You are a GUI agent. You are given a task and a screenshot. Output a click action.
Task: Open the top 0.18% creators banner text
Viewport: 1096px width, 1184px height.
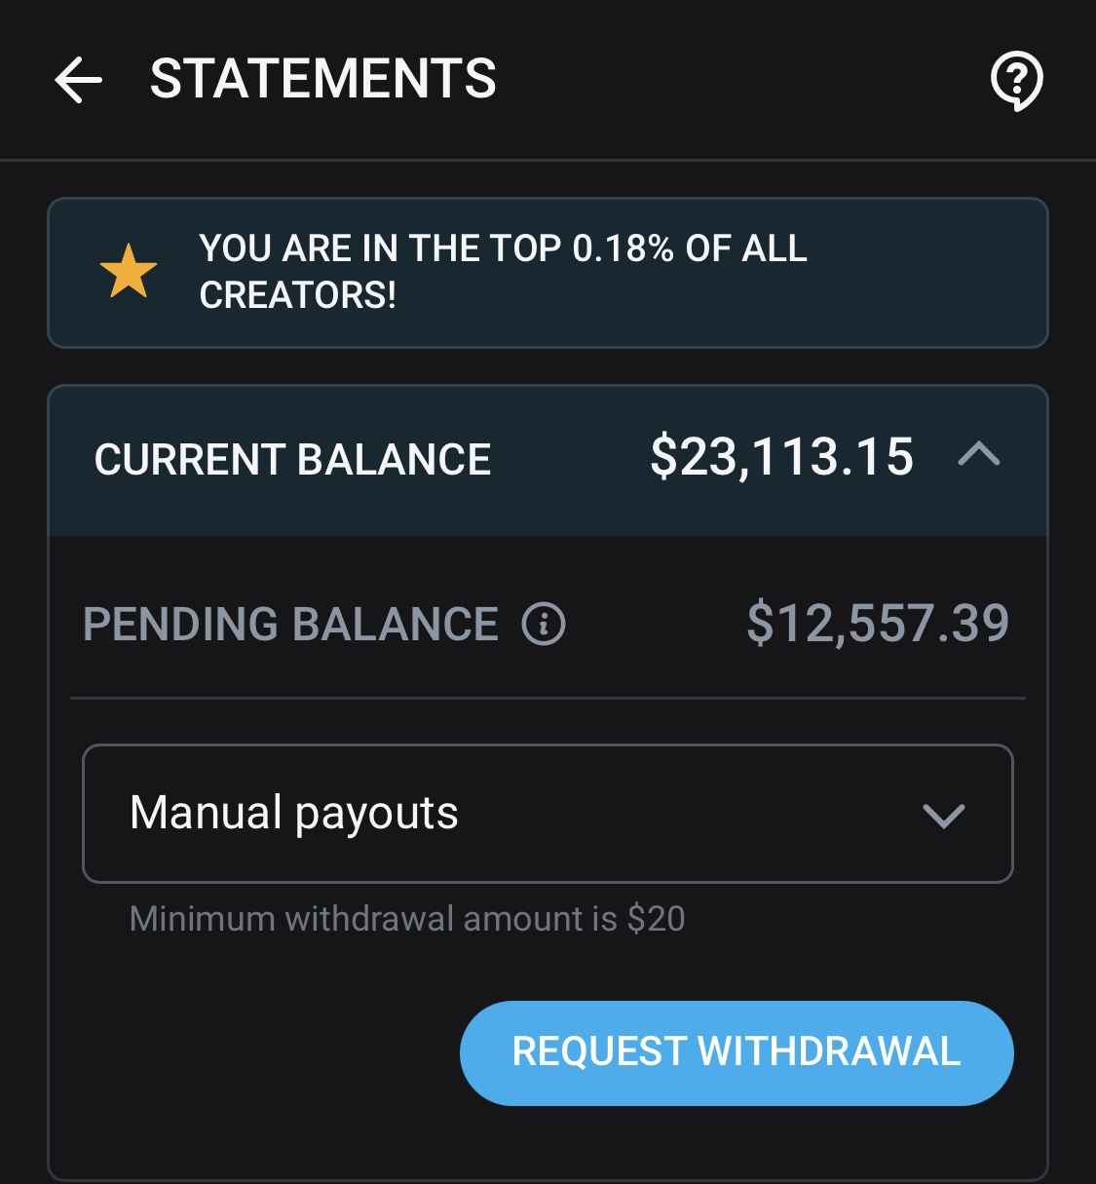(x=503, y=272)
